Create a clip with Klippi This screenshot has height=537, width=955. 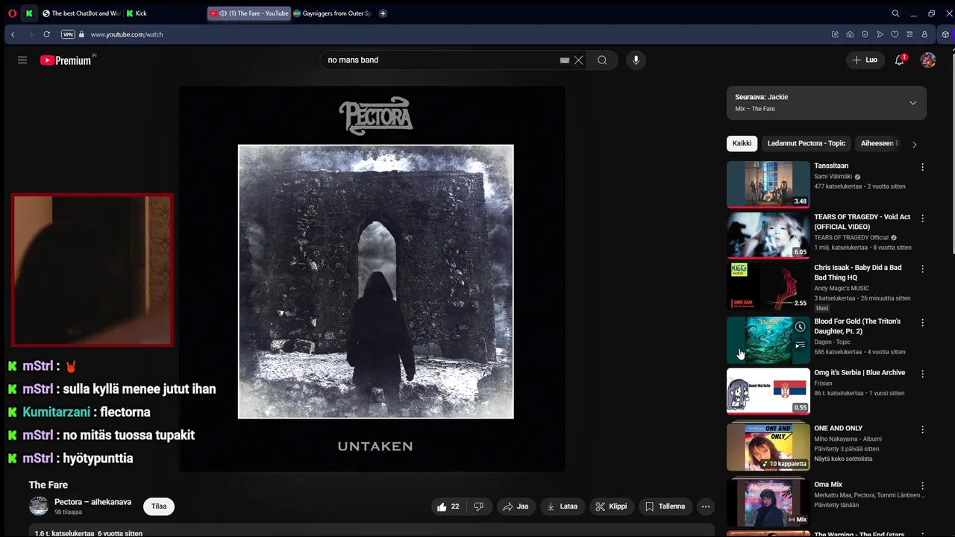pos(611,506)
